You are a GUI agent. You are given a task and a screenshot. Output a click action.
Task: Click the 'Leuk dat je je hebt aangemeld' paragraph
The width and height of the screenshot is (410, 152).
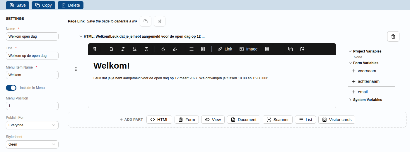coord(181,78)
